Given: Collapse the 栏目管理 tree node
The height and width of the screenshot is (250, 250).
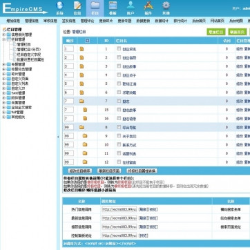Looking at the screenshot, I should (3, 39).
